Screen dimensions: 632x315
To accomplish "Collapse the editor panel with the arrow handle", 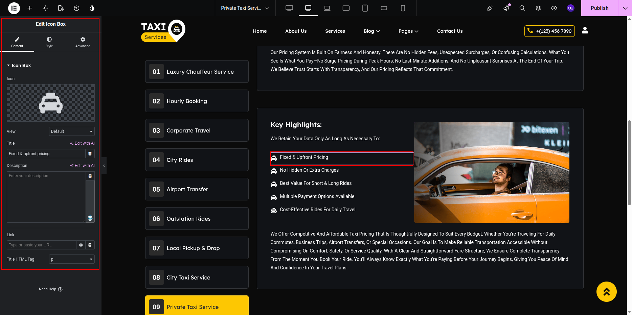I will [104, 166].
